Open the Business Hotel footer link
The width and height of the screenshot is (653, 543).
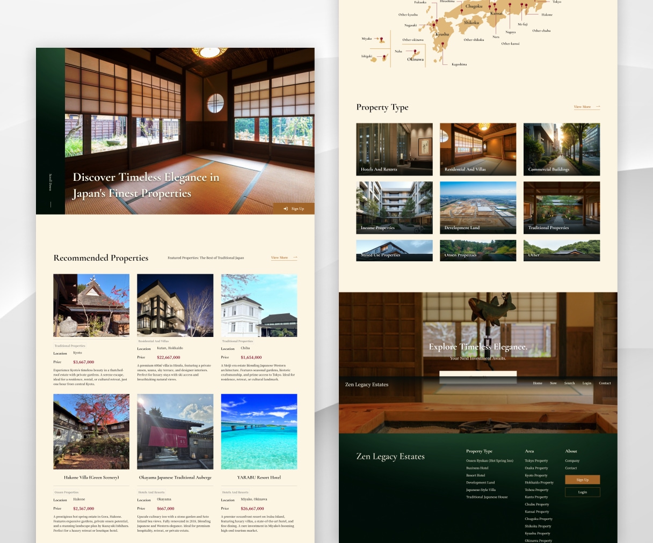coord(477,468)
